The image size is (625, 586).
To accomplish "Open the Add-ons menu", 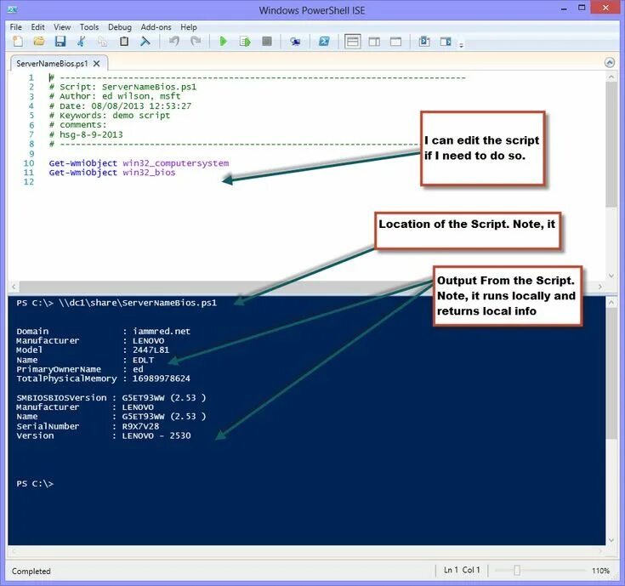I will click(x=156, y=27).
